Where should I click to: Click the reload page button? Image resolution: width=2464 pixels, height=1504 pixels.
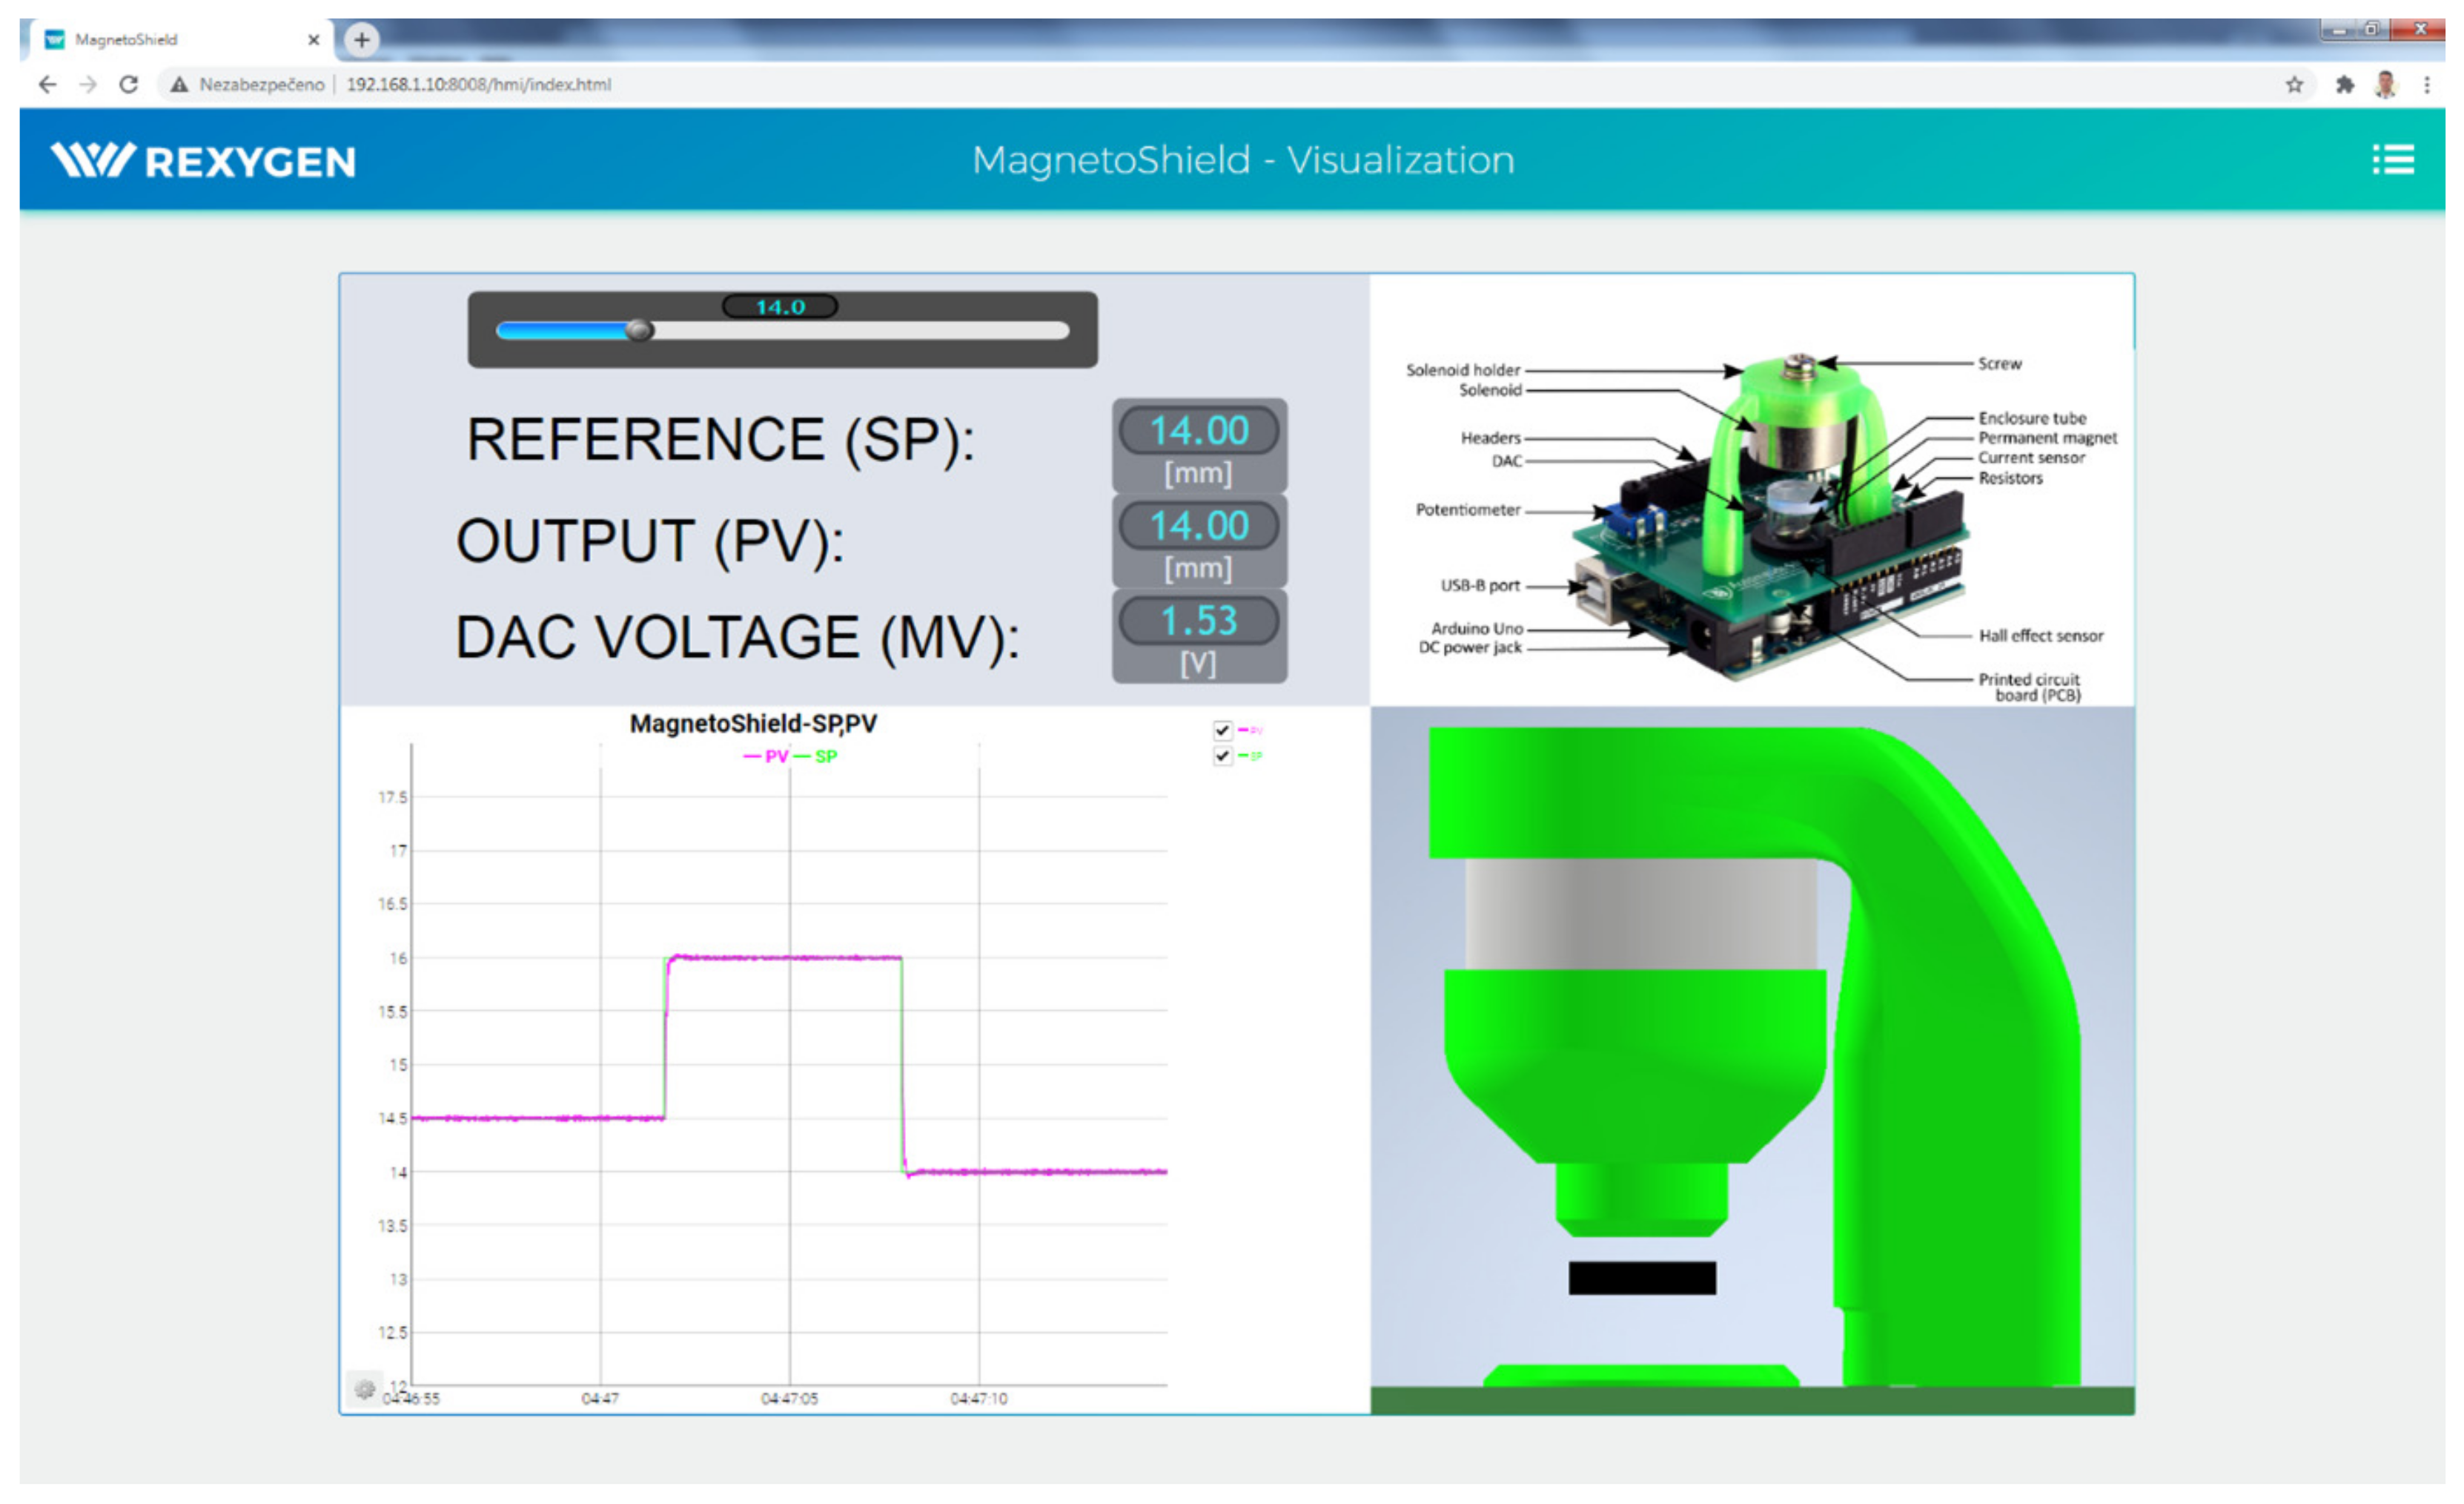pyautogui.click(x=128, y=85)
